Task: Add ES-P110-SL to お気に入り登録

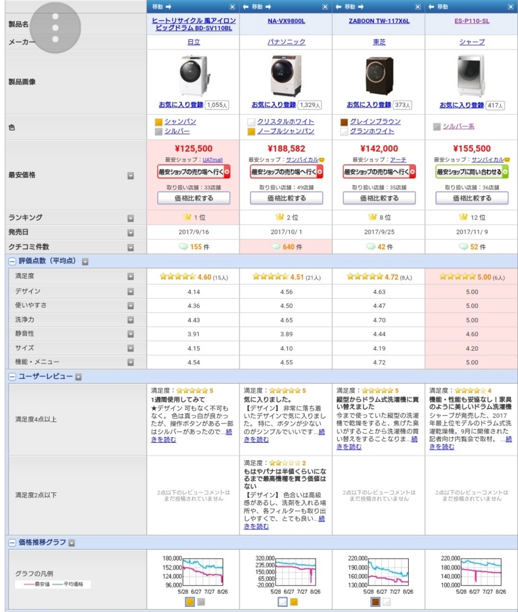Action: click(x=462, y=105)
